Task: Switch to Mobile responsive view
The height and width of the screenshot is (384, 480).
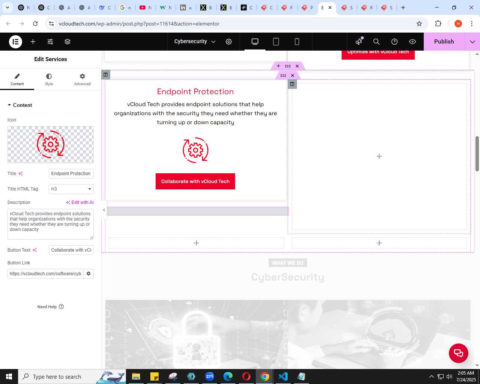Action: click(x=297, y=42)
